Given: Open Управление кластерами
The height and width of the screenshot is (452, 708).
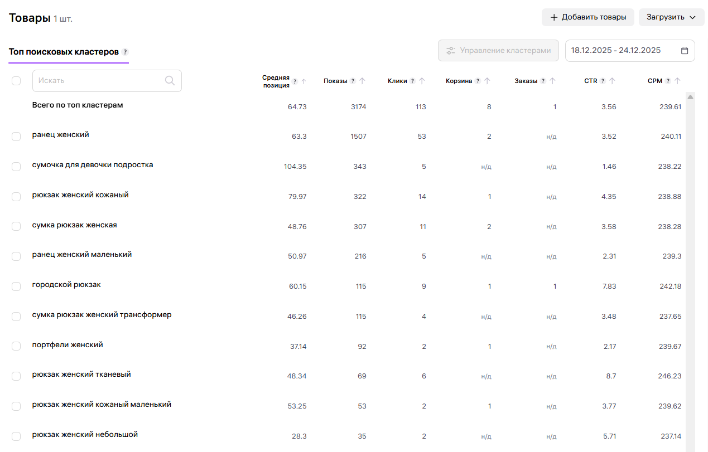Looking at the screenshot, I should (498, 51).
